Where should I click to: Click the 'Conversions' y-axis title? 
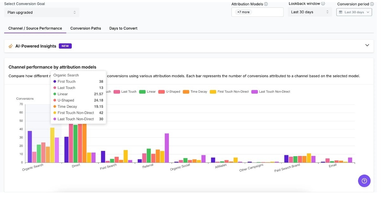(25, 99)
